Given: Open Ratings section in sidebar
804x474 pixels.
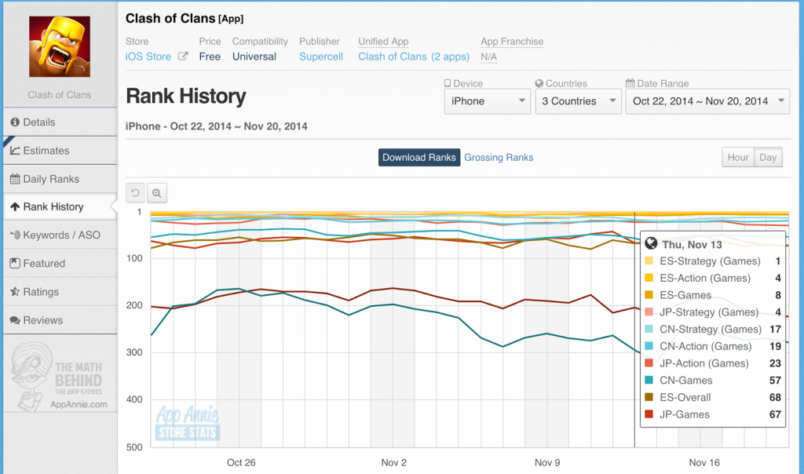Looking at the screenshot, I should pos(60,292).
